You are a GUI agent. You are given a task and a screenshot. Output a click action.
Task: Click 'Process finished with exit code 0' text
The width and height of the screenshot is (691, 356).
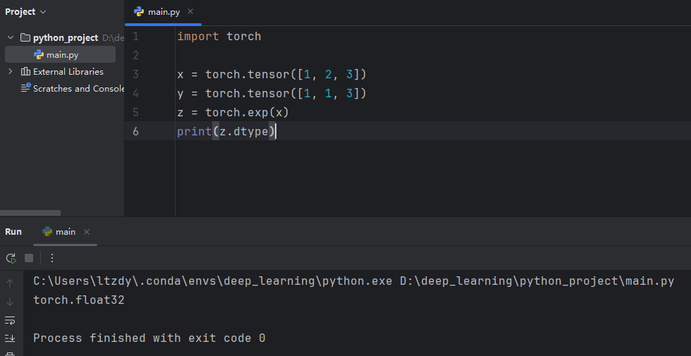point(149,338)
